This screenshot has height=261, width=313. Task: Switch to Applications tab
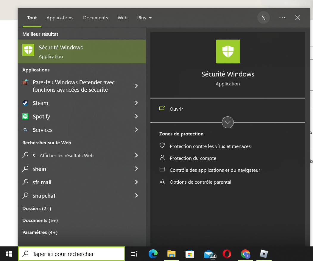pyautogui.click(x=60, y=18)
